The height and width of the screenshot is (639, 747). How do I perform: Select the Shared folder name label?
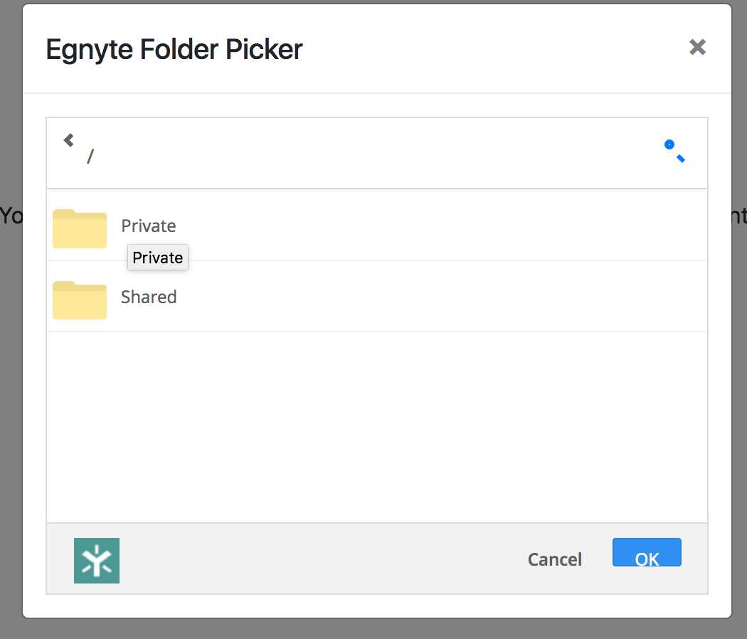[149, 297]
